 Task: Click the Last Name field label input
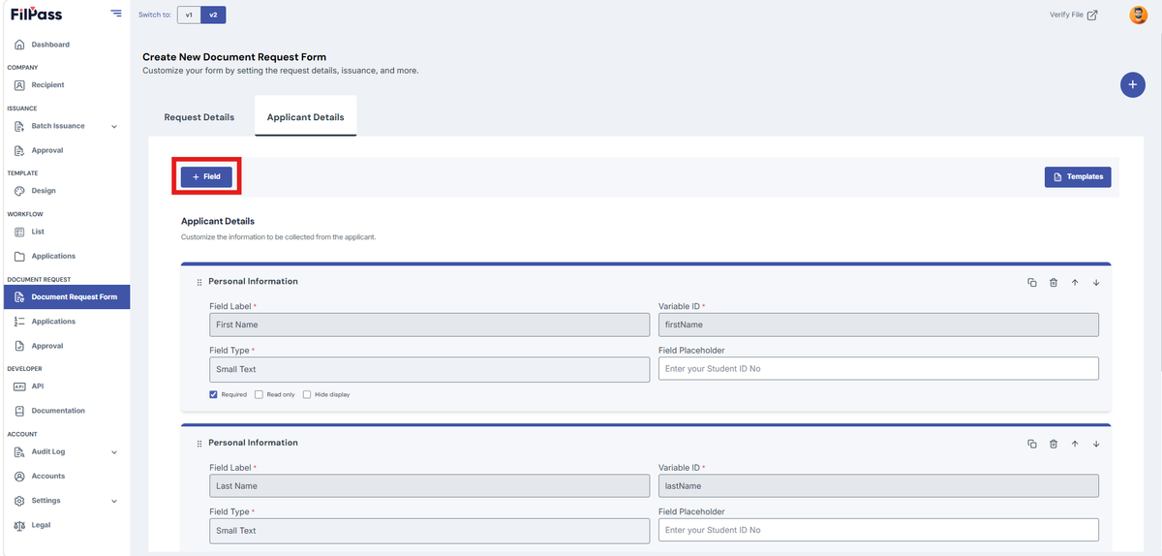tap(429, 486)
